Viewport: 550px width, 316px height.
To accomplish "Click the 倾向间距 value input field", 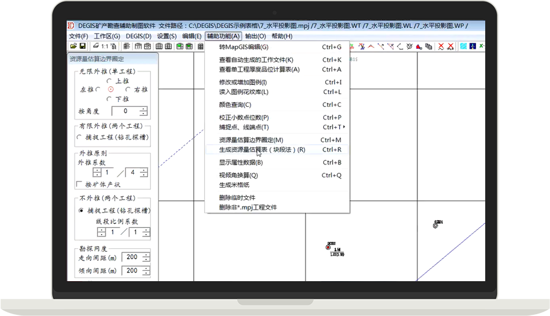I will tap(130, 271).
